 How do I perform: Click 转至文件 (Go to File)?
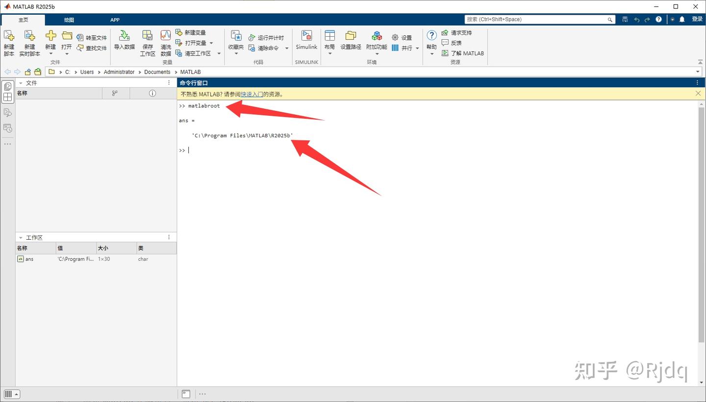coord(92,38)
